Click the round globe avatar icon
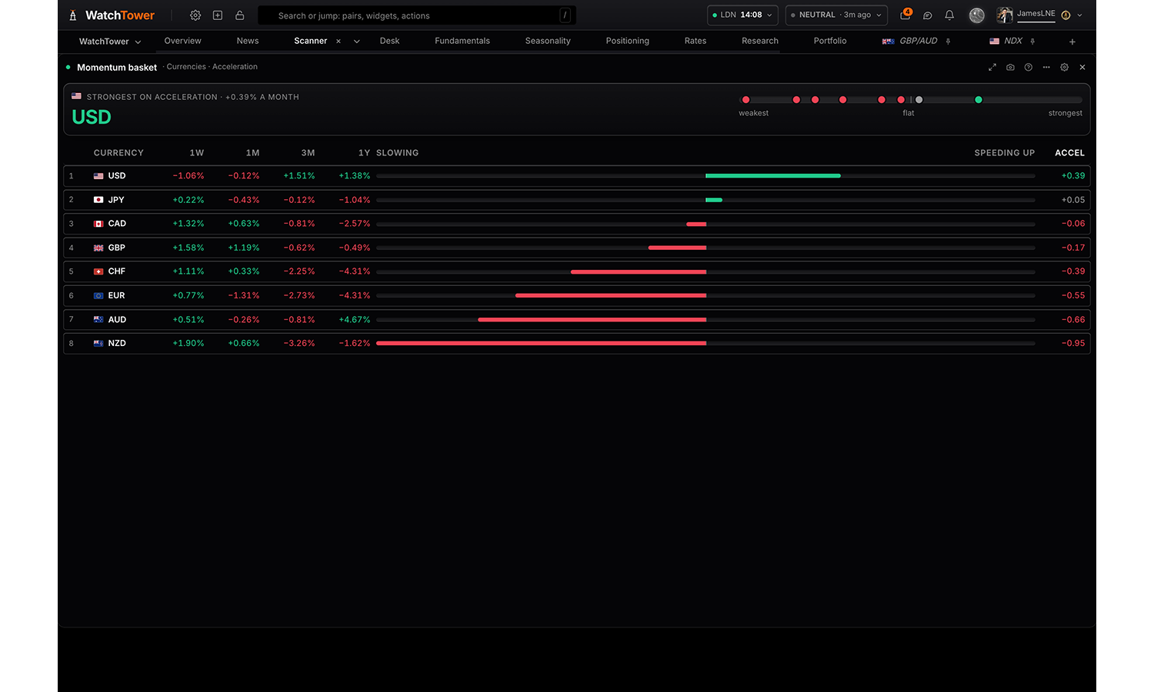Screen dimensions: 1154x692 pos(977,15)
